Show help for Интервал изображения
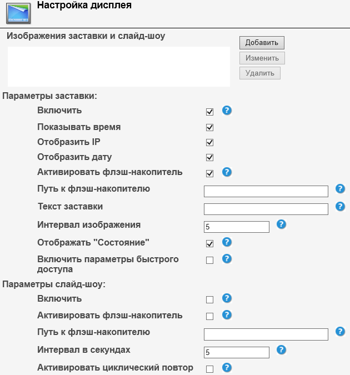The width and height of the screenshot is (350, 375). point(281,224)
